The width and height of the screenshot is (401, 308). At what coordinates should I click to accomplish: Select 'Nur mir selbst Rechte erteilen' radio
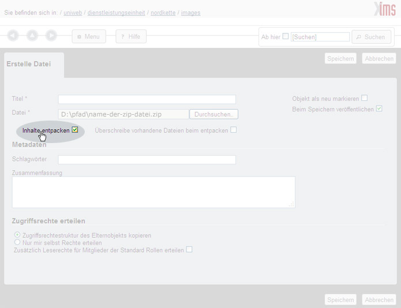[17, 242]
